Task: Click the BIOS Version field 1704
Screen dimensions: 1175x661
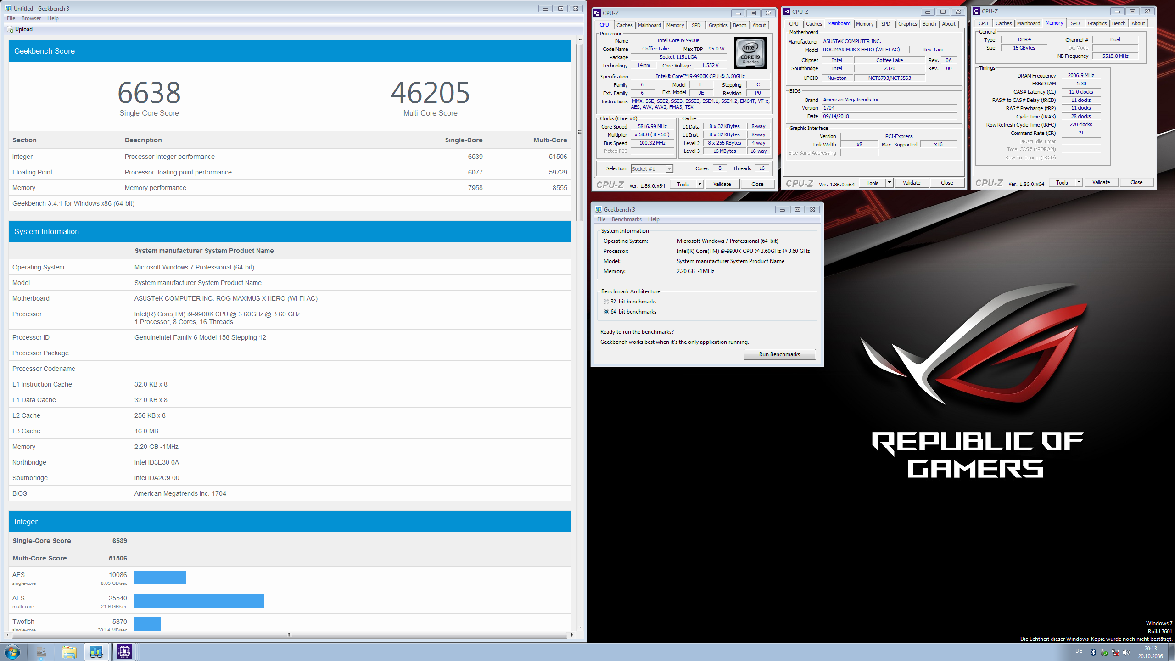Action: pyautogui.click(x=889, y=108)
